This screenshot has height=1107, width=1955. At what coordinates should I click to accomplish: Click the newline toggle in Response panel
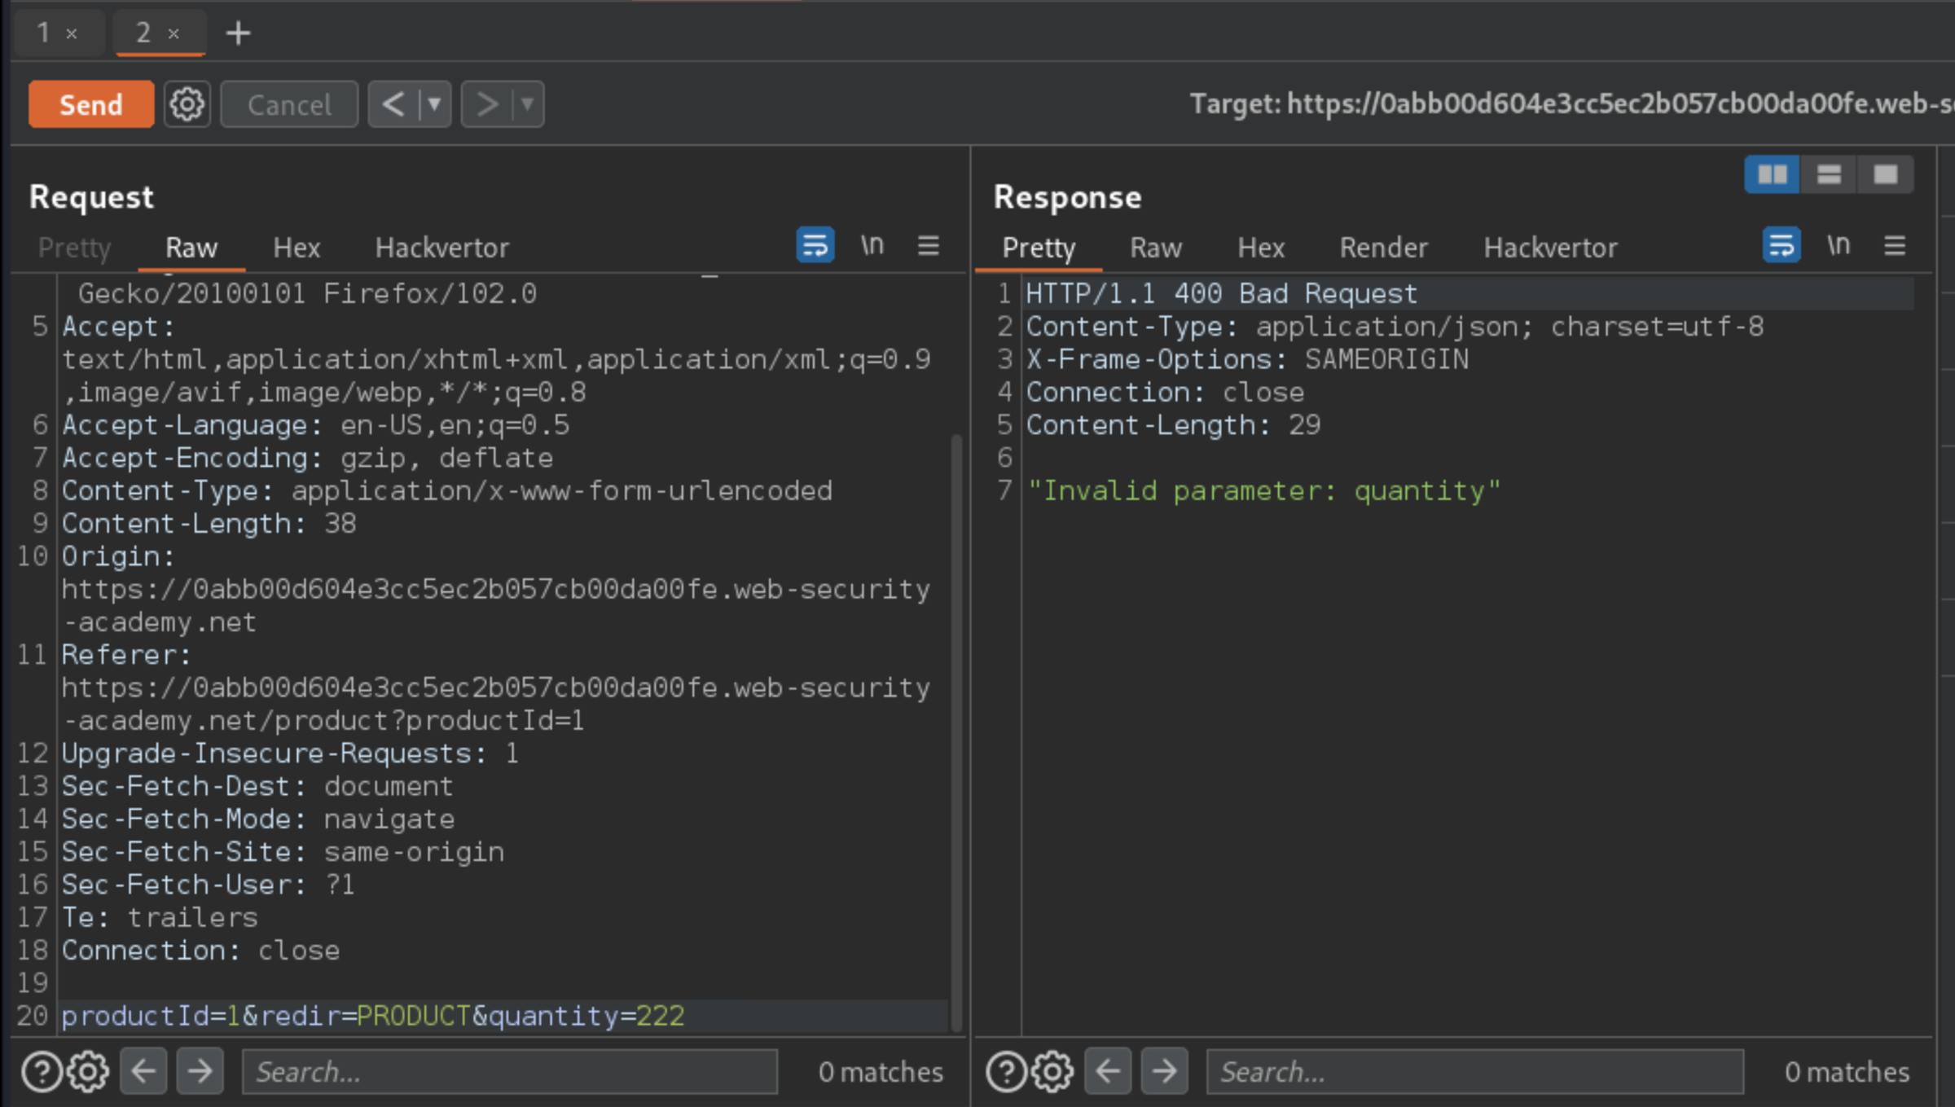point(1839,246)
